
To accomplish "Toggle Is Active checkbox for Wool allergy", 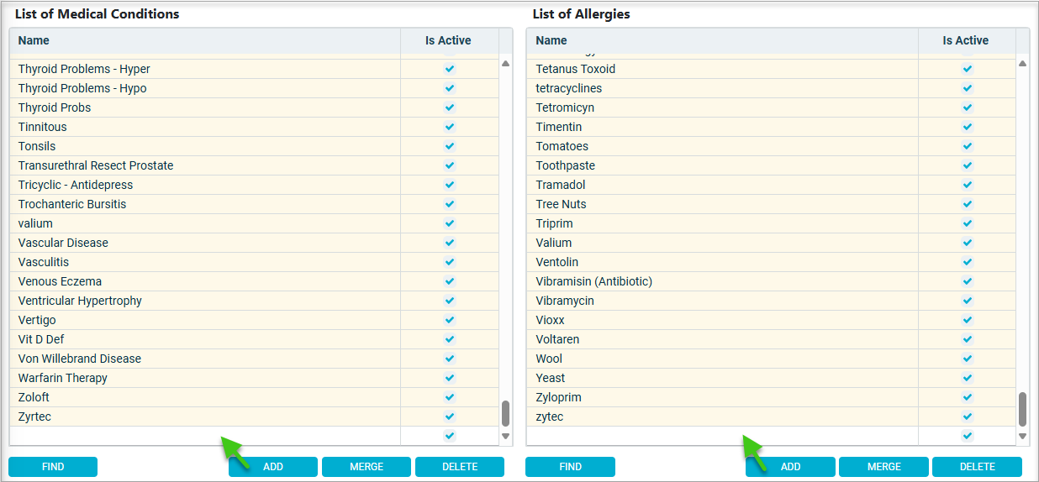I will pyautogui.click(x=967, y=359).
